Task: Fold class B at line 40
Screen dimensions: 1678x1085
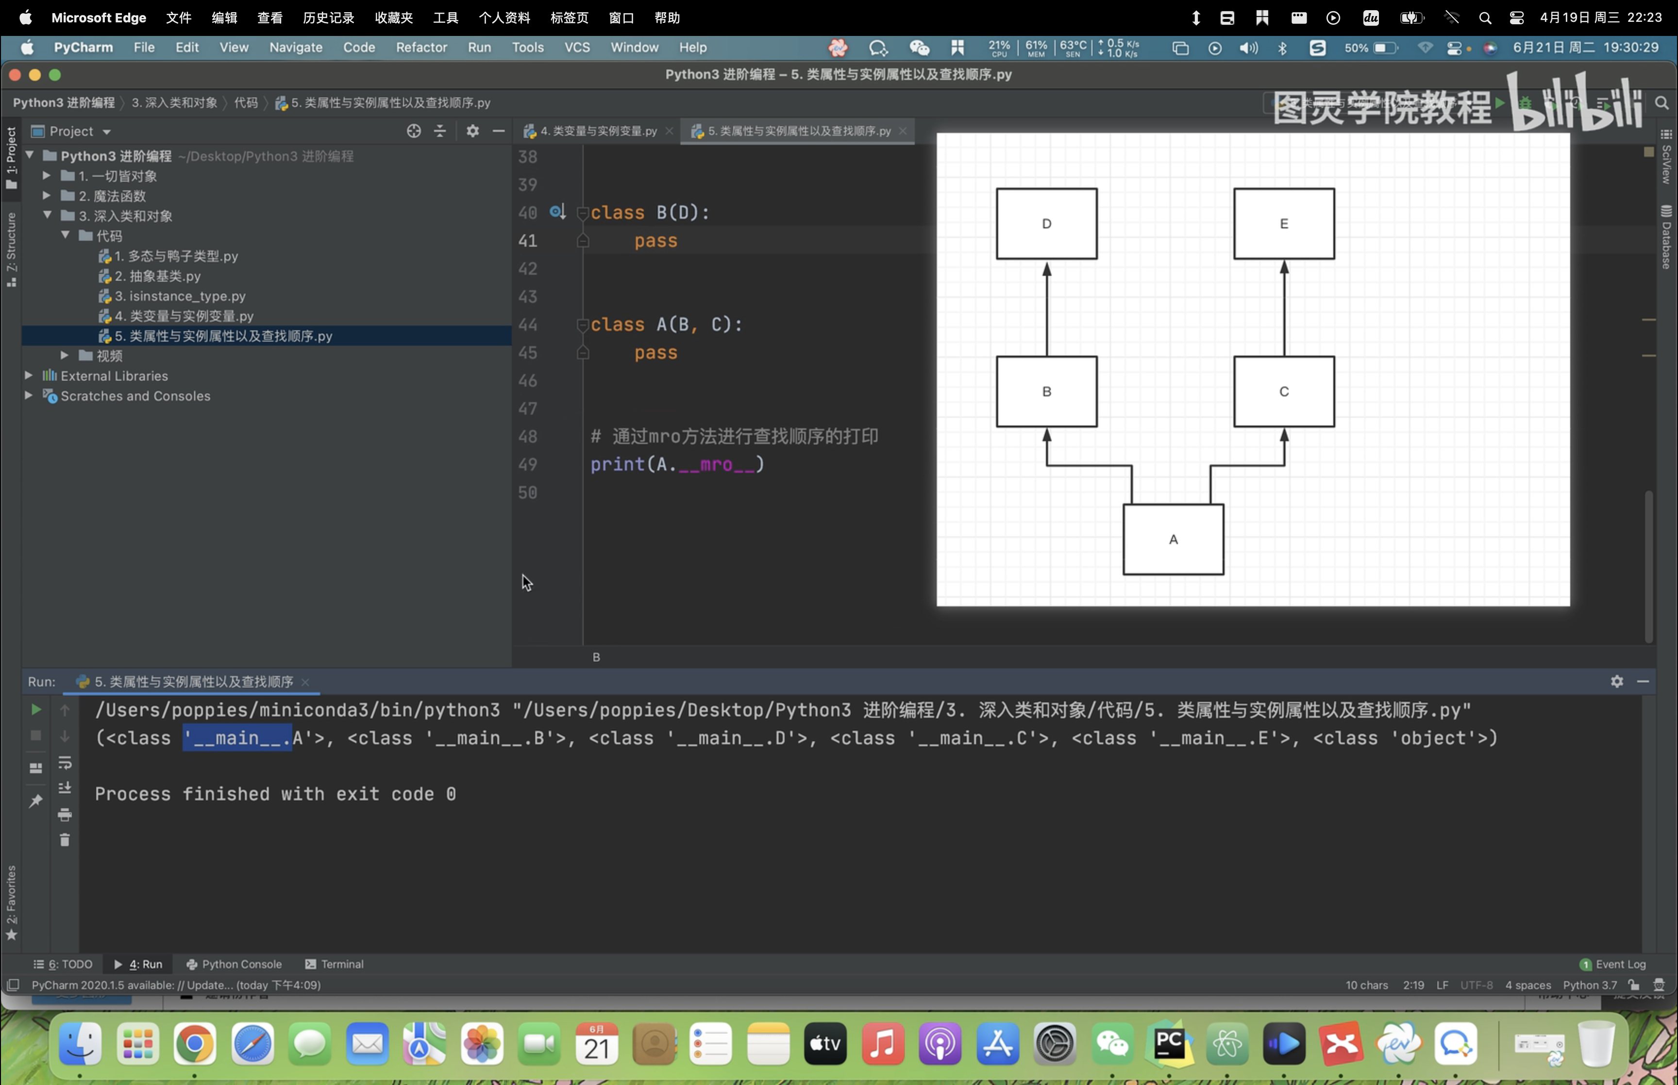Action: click(582, 212)
